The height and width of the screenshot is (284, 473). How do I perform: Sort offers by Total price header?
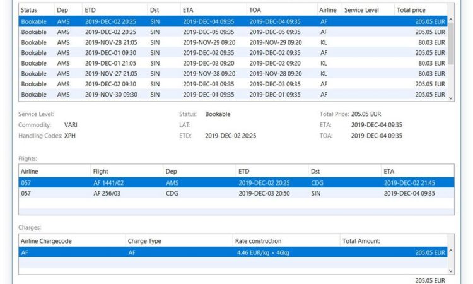click(421, 10)
